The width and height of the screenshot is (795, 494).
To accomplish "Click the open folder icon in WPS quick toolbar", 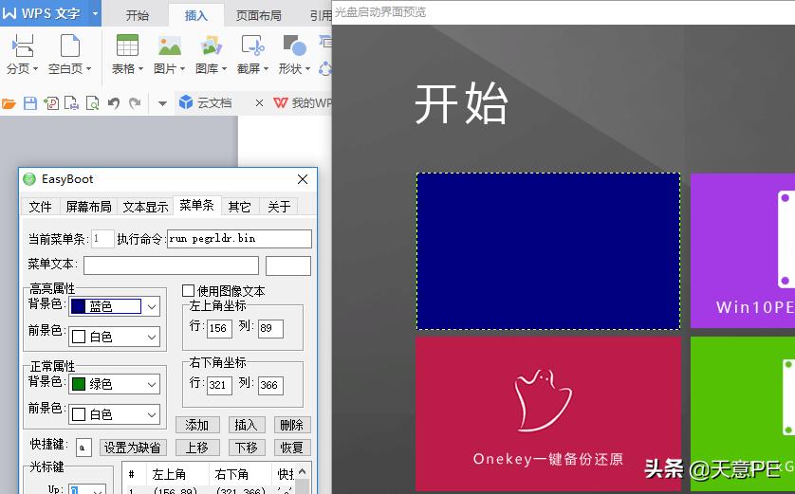I will coord(9,104).
